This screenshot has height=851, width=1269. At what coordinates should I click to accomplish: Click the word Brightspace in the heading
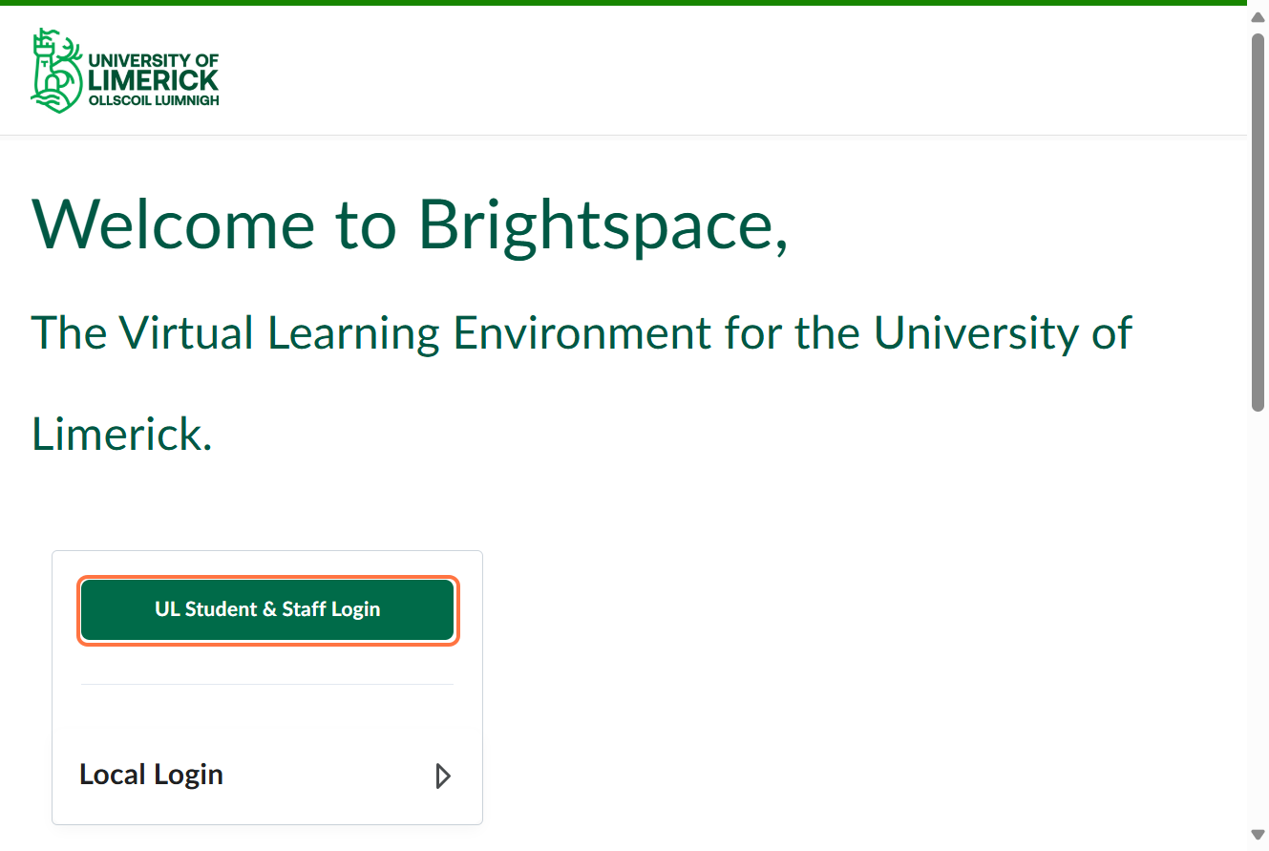602,225
